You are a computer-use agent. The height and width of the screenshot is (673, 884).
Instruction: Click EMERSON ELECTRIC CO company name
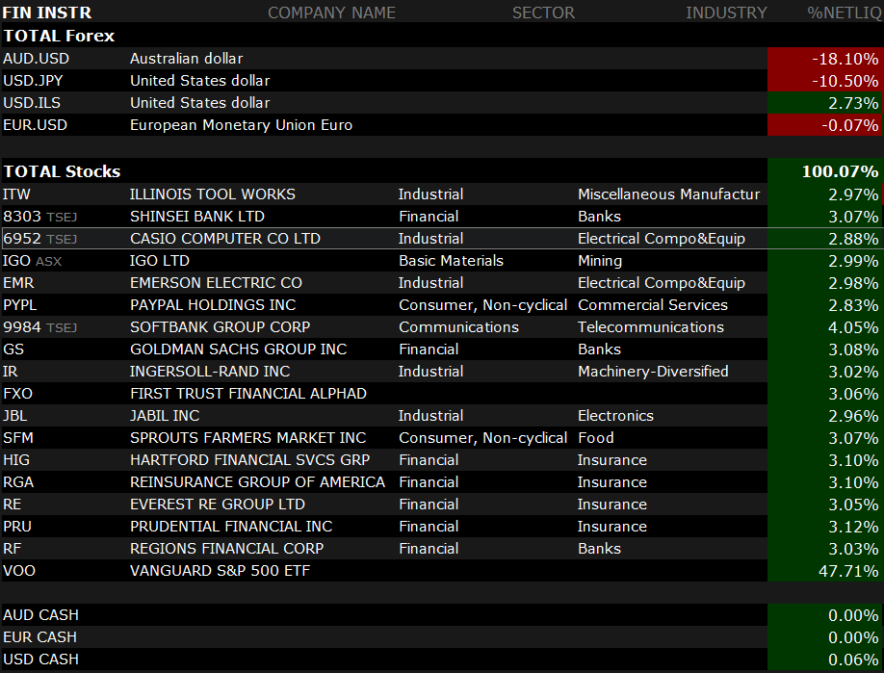tap(216, 282)
